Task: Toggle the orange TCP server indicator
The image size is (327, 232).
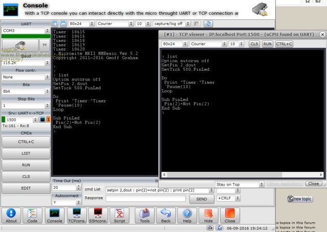Action: click(49, 119)
